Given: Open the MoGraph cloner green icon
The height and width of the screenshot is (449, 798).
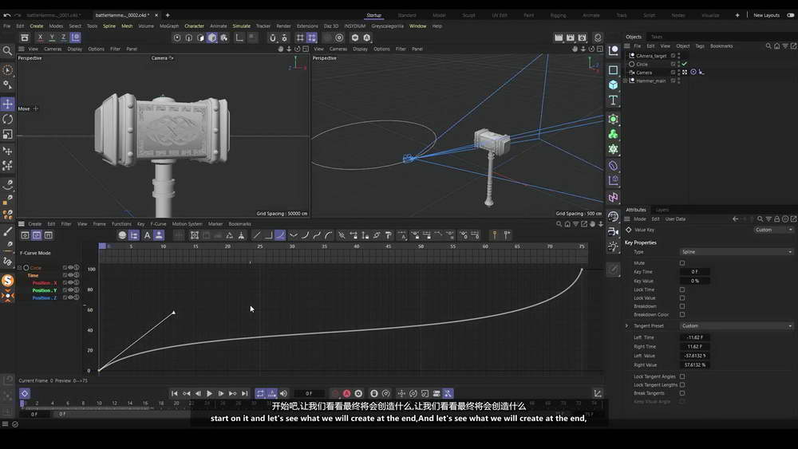Looking at the screenshot, I should [613, 134].
